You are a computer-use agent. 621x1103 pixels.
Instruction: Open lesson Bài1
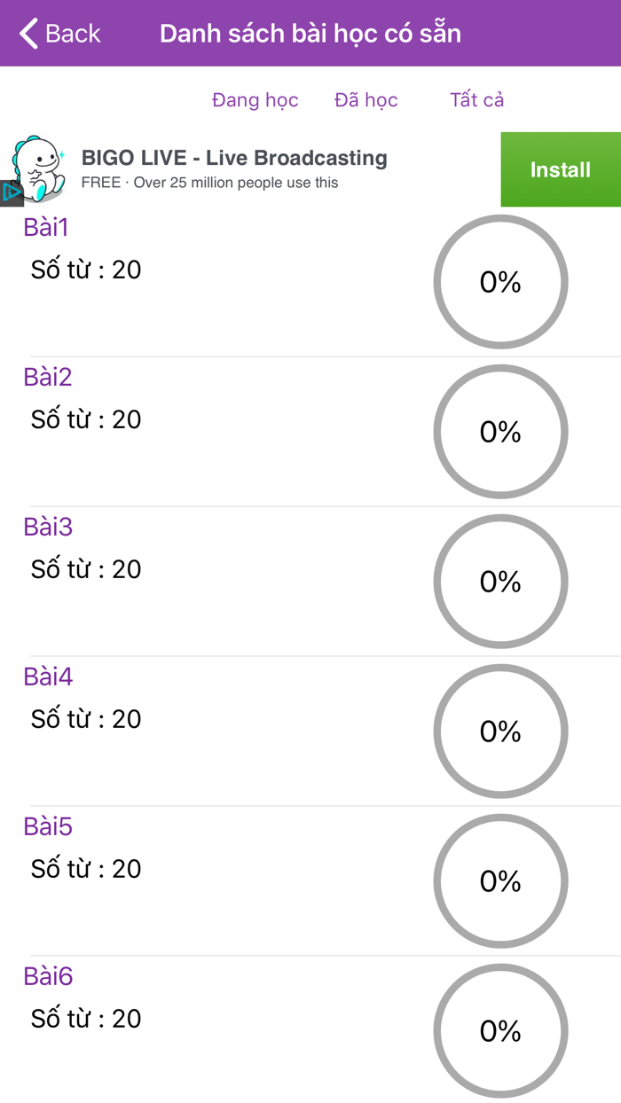[x=46, y=228]
